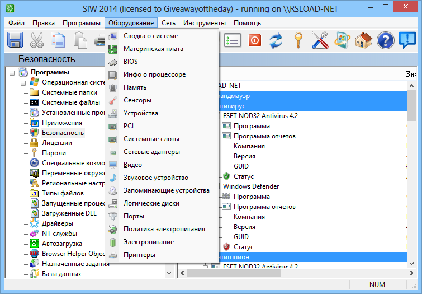Select BIOS in the hardware menu
The image size is (422, 294).
162,62
